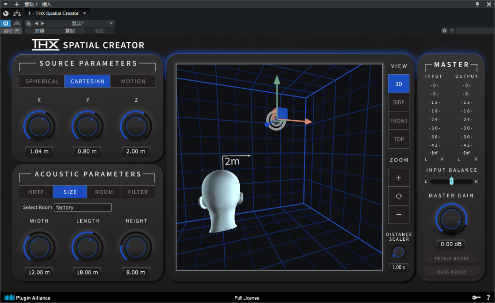Collapse the top-left window menu arrow
This screenshot has width=495, height=303.
tap(5, 4)
